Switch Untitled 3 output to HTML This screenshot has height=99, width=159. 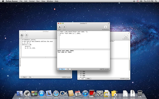click(x=68, y=69)
